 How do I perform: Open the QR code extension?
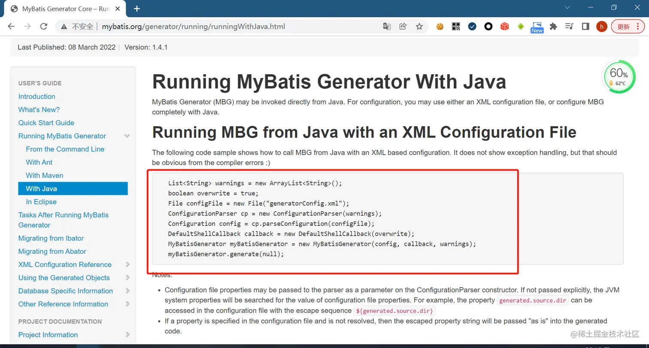(456, 27)
